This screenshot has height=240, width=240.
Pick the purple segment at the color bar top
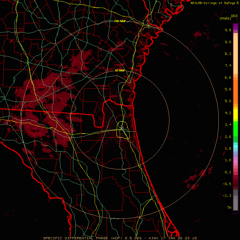(235, 27)
